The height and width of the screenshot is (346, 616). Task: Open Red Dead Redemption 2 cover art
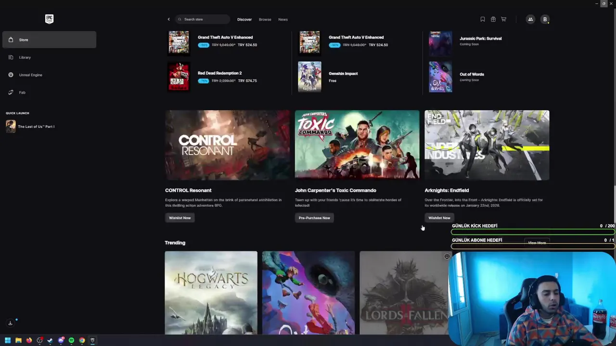pos(179,77)
